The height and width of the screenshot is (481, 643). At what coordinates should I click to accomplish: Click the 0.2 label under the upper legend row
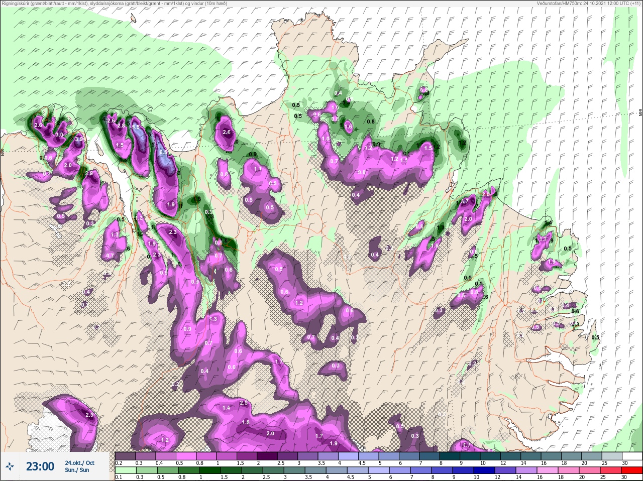pos(119,463)
